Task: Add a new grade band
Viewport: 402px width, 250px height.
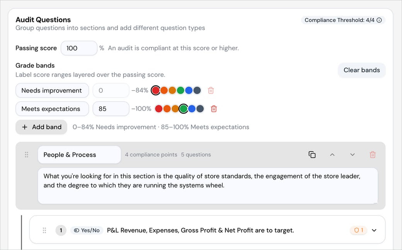Action: pyautogui.click(x=41, y=127)
